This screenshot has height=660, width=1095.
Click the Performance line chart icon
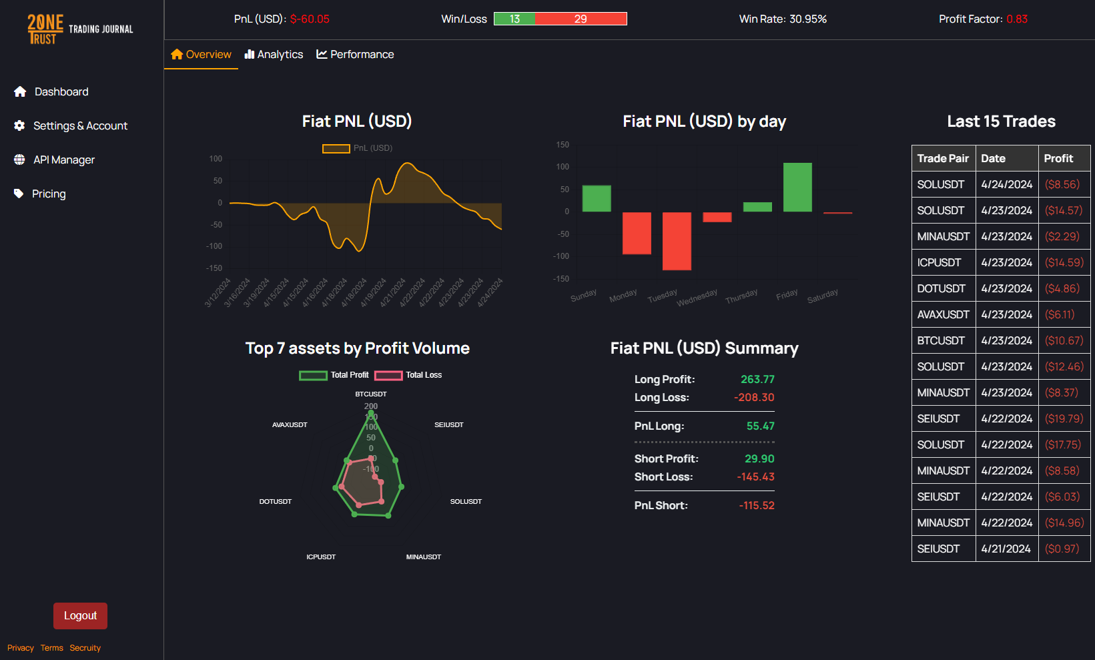click(x=322, y=55)
